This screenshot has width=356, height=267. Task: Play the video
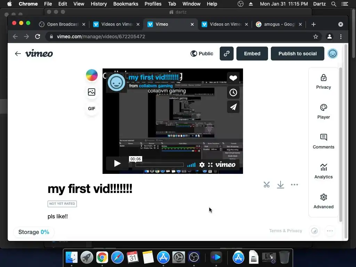click(117, 163)
